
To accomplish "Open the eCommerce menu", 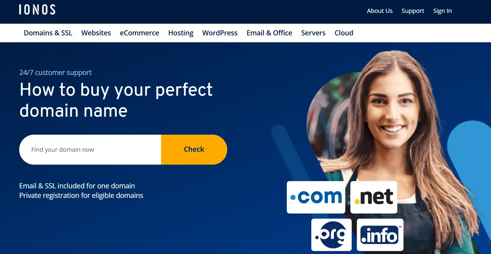I will click(x=139, y=33).
